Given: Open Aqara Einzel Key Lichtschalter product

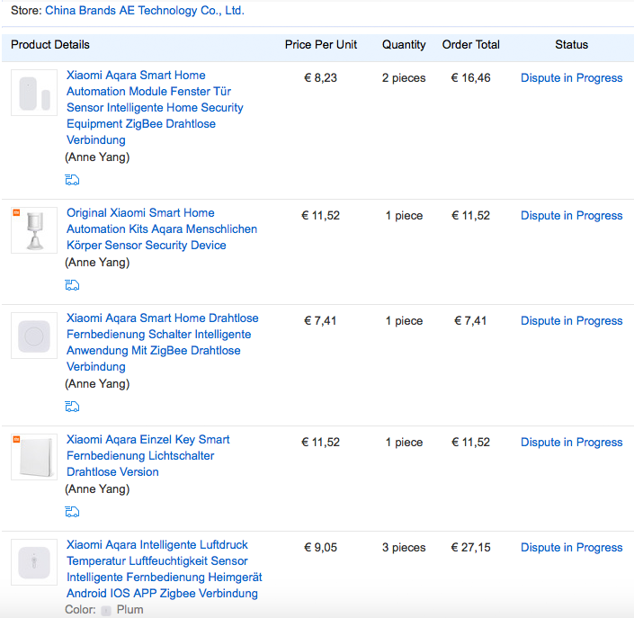Looking at the screenshot, I should click(x=148, y=456).
